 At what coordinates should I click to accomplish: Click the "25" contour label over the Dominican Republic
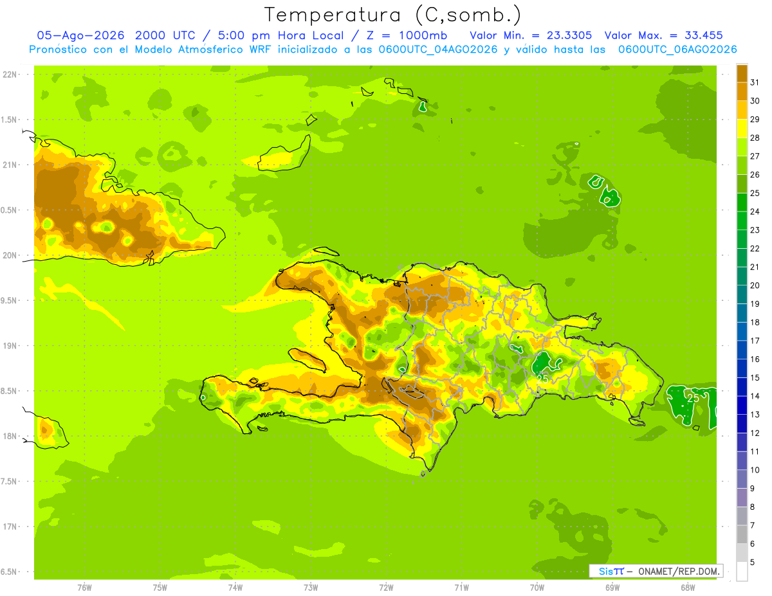(x=543, y=379)
